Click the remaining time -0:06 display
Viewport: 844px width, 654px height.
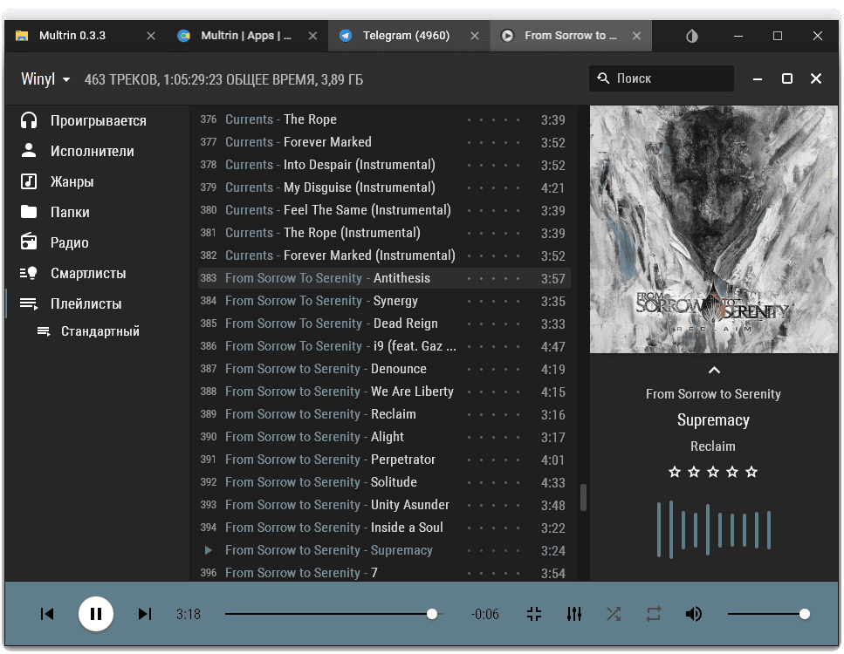[x=485, y=614]
